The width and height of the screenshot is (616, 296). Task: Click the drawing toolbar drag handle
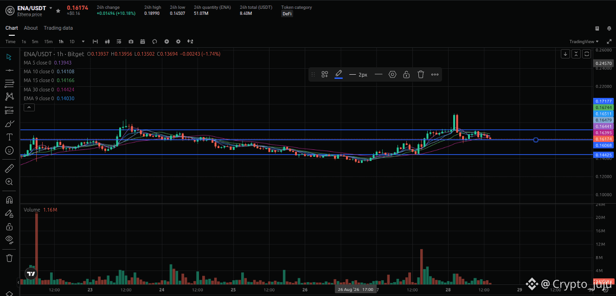(x=313, y=74)
